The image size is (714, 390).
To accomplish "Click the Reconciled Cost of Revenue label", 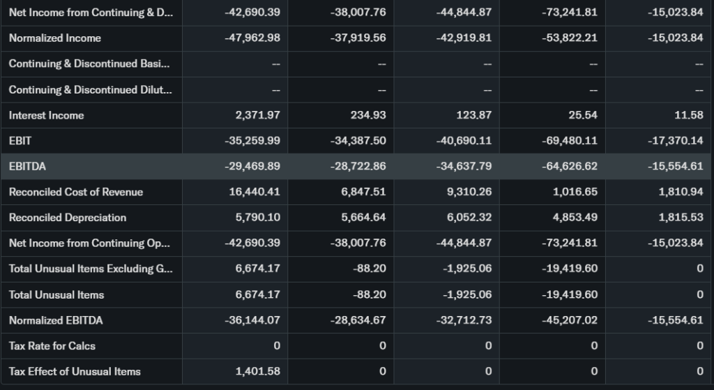I will (76, 192).
